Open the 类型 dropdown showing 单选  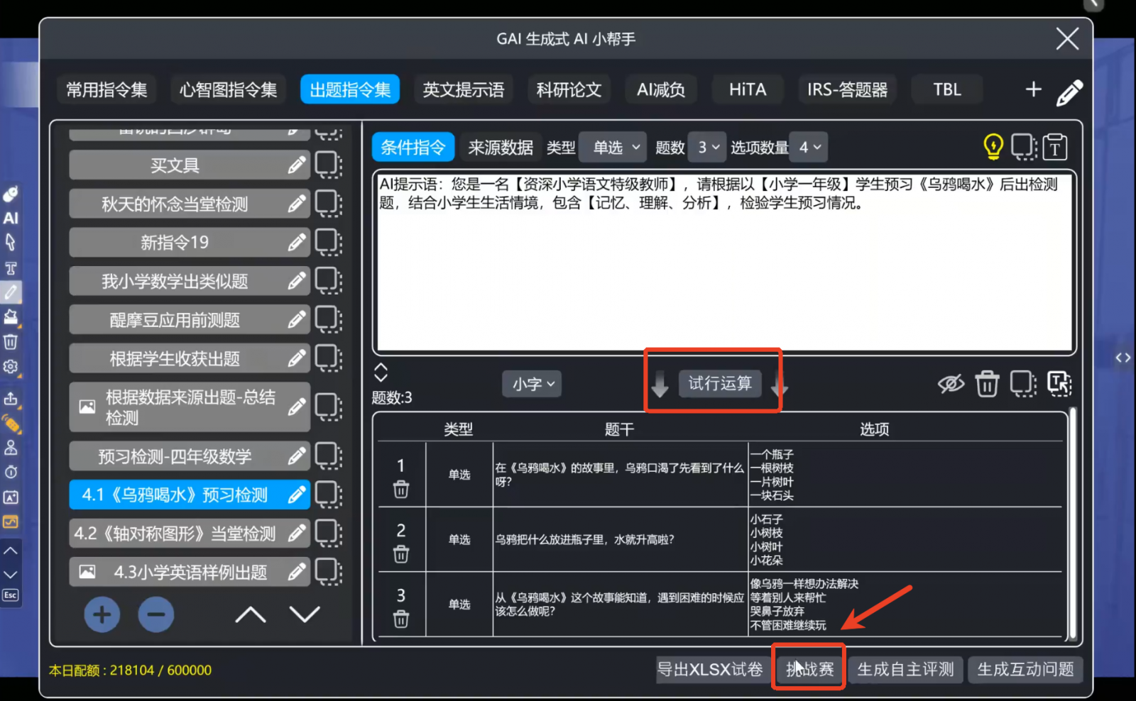[x=613, y=148]
